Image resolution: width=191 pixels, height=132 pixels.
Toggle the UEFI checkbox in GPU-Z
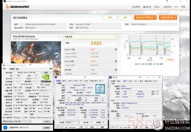(x=46, y=85)
